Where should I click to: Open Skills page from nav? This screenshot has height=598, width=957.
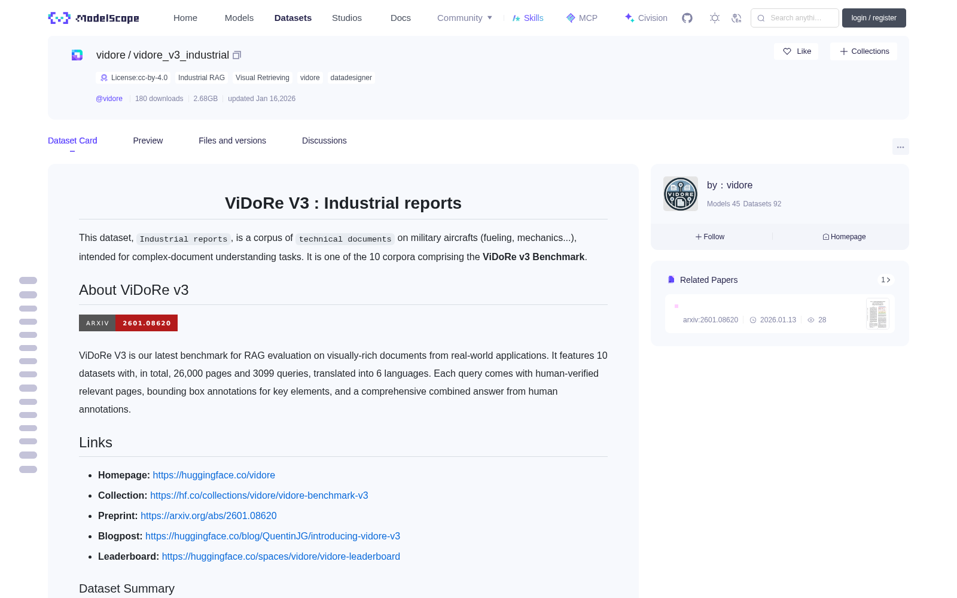click(x=528, y=18)
